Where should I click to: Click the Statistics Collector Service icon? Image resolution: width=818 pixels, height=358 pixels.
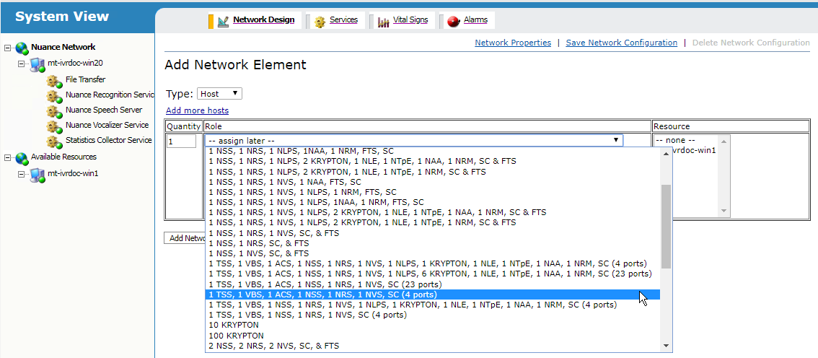(55, 141)
